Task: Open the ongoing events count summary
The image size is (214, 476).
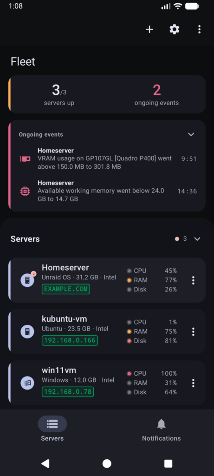Action: [x=157, y=95]
